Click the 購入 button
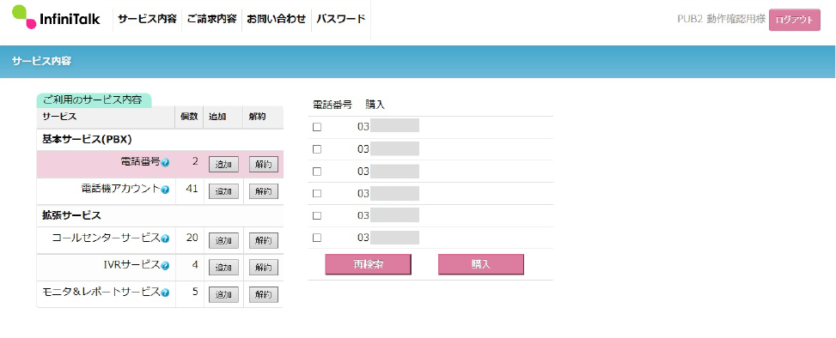The height and width of the screenshot is (338, 836). coord(481,264)
